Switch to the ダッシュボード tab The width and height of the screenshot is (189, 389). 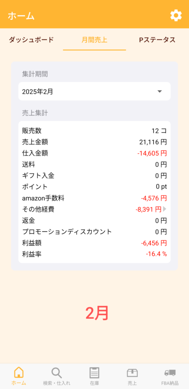31,40
